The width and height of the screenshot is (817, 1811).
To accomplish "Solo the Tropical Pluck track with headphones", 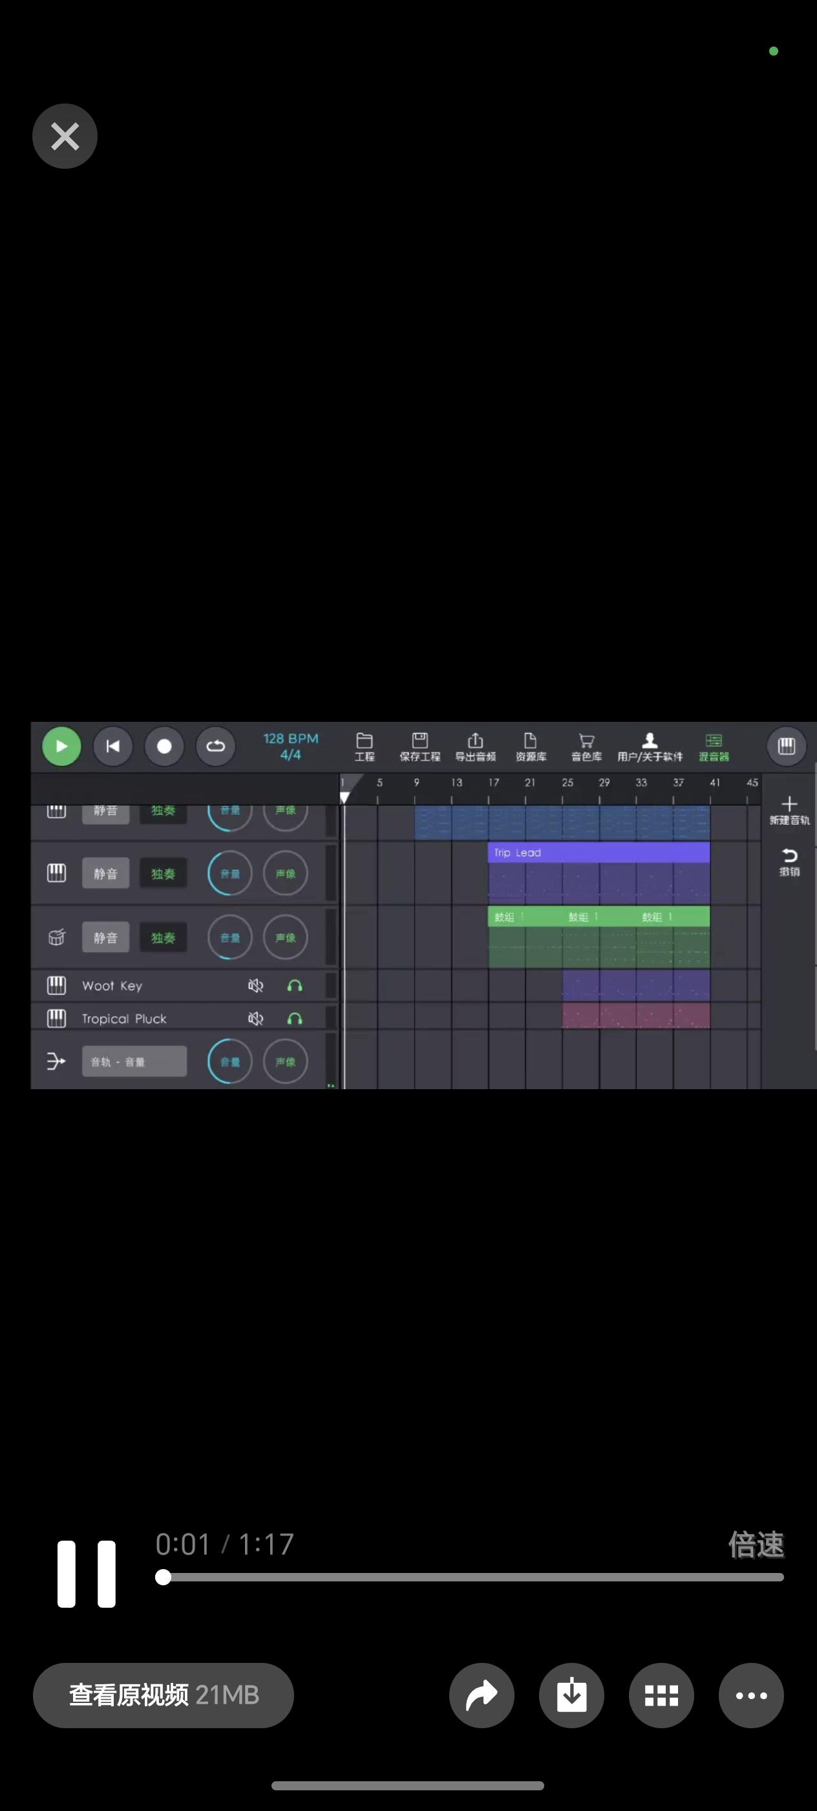I will (295, 1019).
